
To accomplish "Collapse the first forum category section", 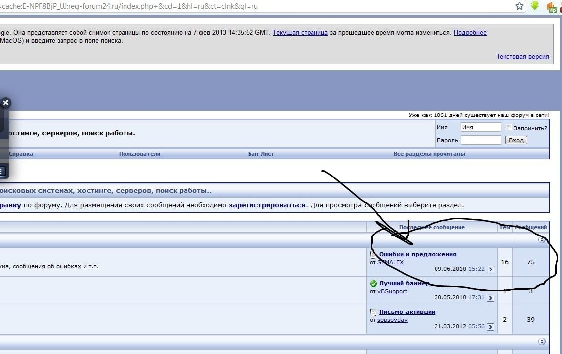I will (542, 240).
